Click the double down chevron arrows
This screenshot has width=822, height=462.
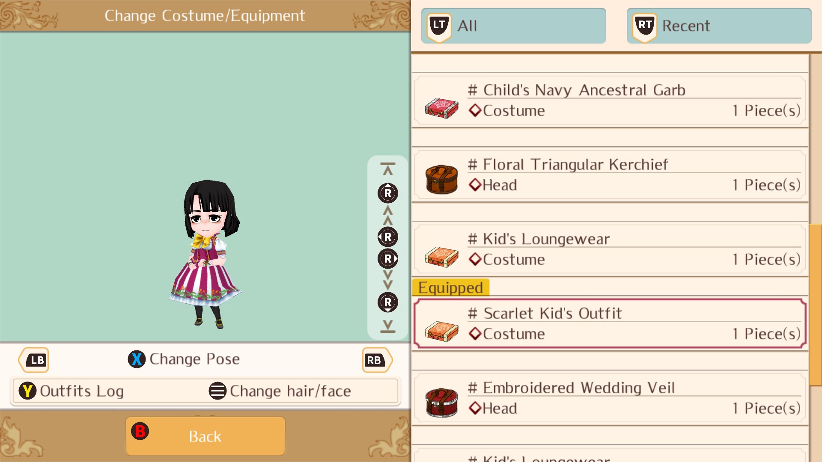coord(388,280)
